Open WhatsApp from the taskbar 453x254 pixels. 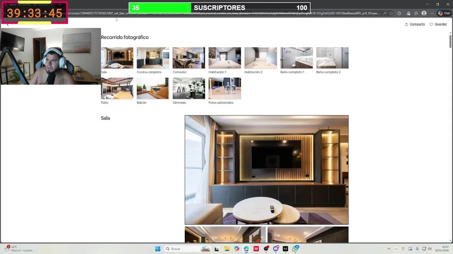(x=295, y=249)
